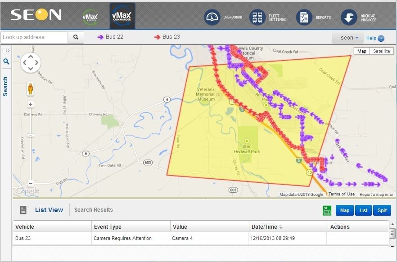This screenshot has width=397, height=262.
Task: Open Fleet Settings bus icon
Action: pos(257,18)
